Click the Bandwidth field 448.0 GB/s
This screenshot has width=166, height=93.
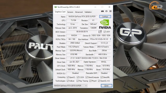point(103,55)
